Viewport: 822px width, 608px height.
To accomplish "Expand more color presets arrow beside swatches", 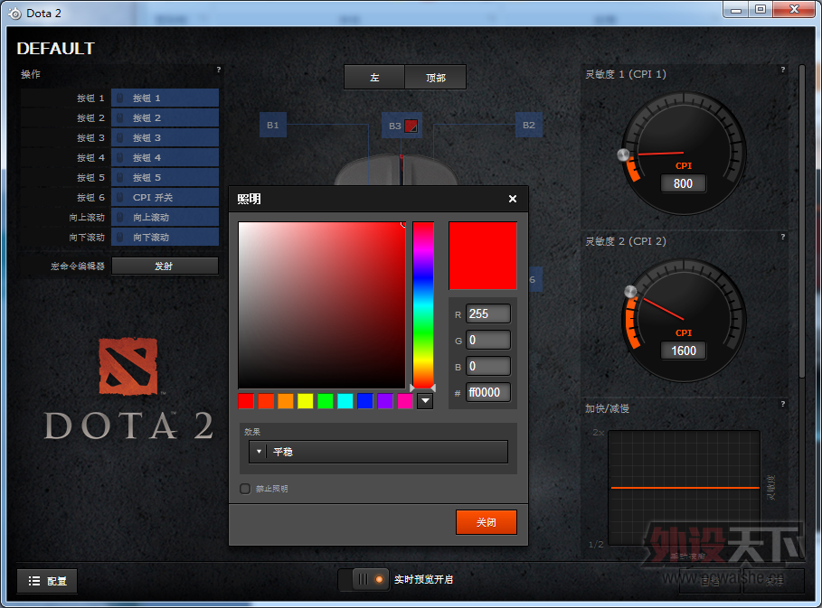I will point(424,401).
